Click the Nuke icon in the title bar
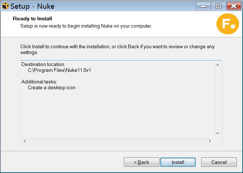The height and width of the screenshot is (173, 243). coord(5,6)
